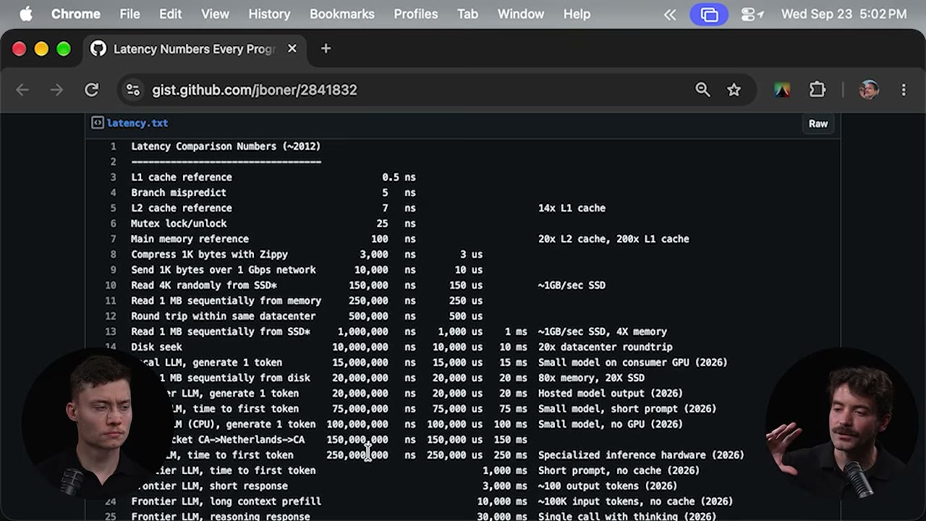
Task: Open site information icon in address bar
Action: point(133,90)
